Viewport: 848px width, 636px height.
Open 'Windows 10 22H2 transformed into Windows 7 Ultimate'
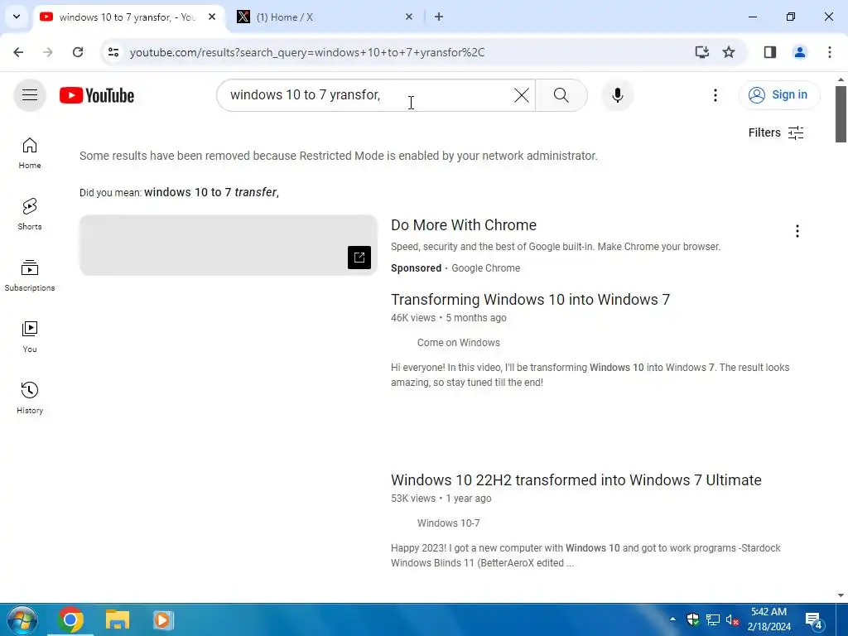coord(576,480)
